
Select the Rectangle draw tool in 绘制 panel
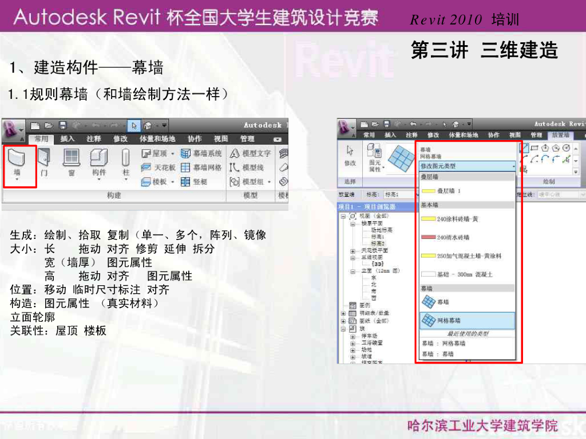(x=534, y=148)
